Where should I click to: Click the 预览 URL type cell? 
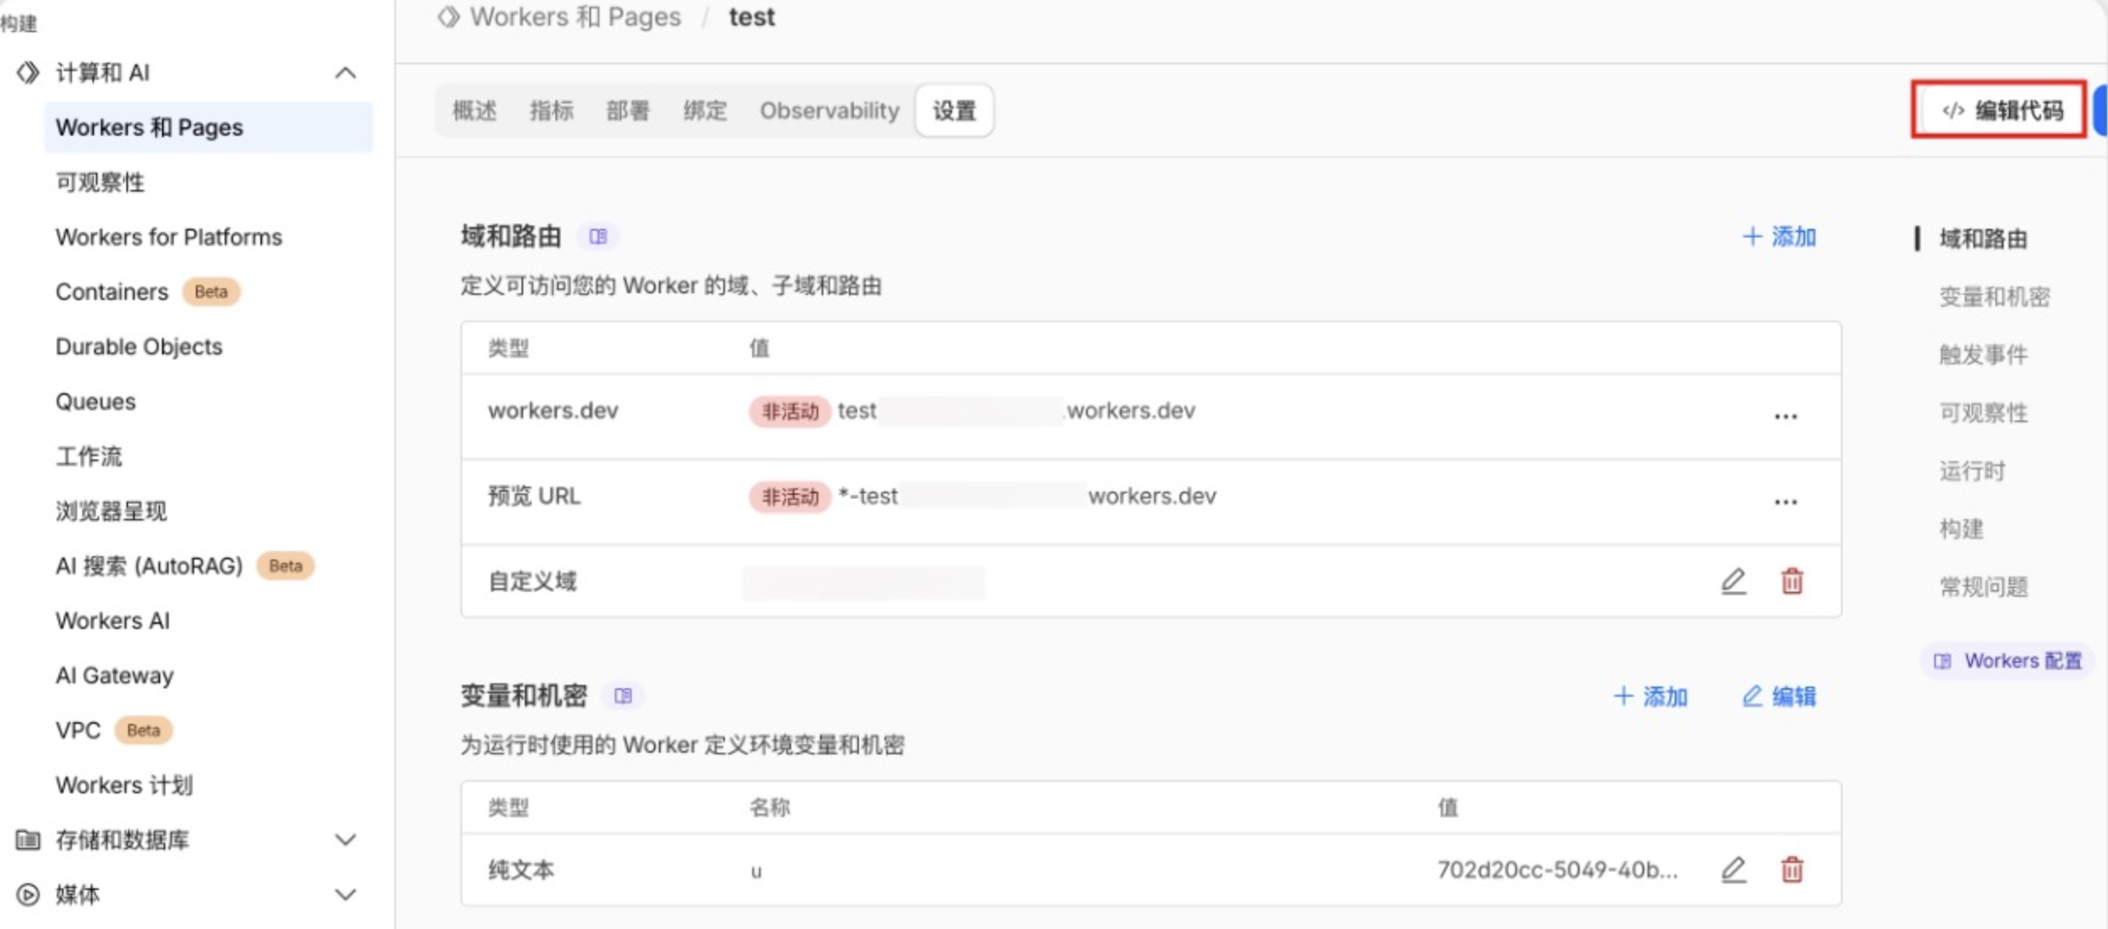coord(534,497)
